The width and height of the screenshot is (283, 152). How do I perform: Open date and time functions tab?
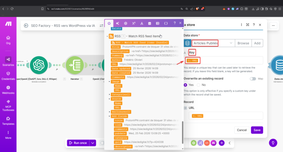[x=150, y=23]
